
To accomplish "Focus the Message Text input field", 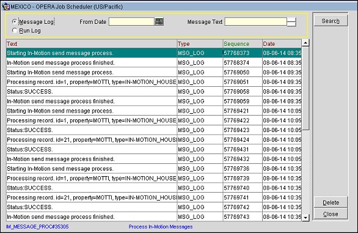I will point(256,22).
